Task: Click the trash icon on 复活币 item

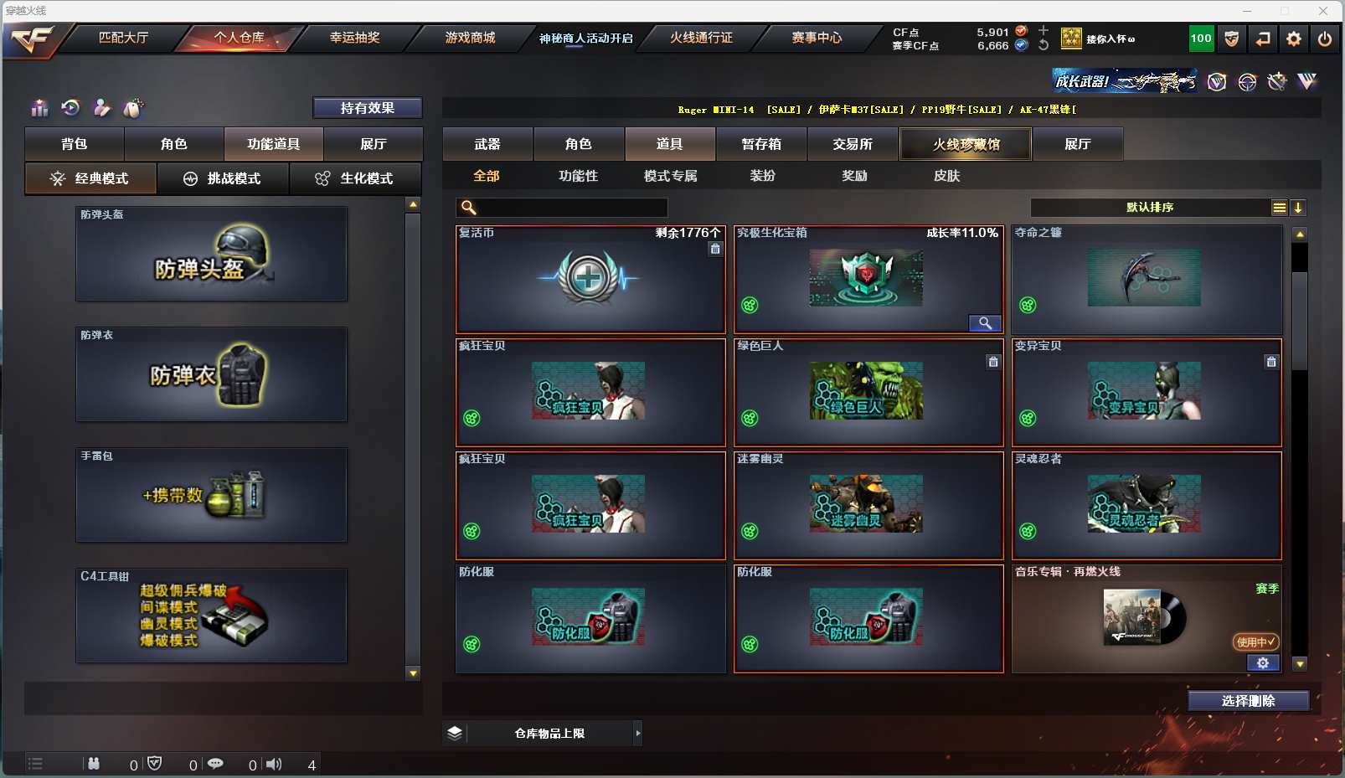Action: pos(715,249)
